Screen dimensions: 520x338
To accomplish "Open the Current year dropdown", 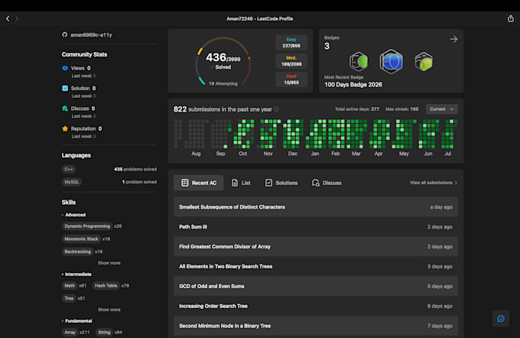I will coord(442,109).
